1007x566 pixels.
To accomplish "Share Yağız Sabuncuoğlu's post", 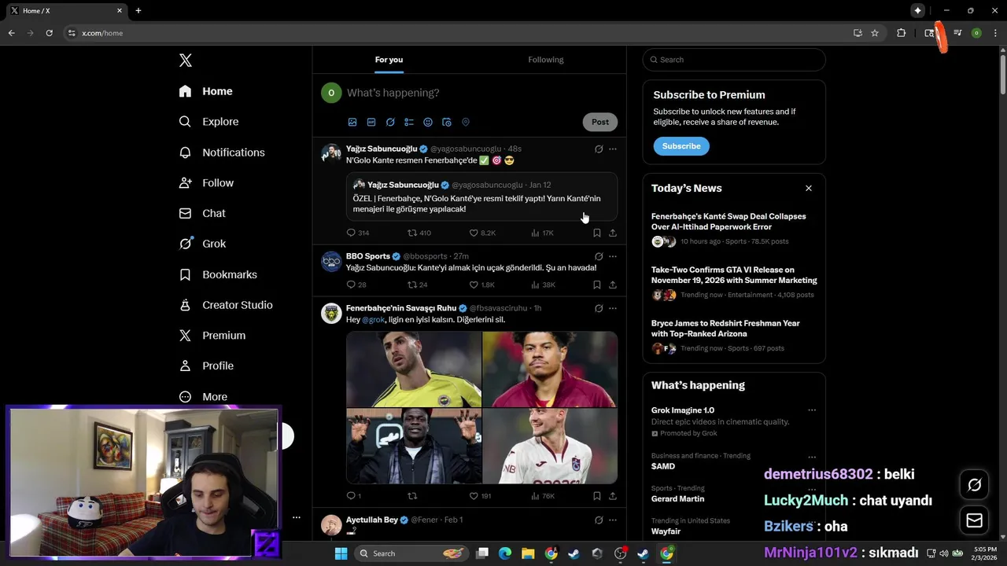I will pos(613,233).
